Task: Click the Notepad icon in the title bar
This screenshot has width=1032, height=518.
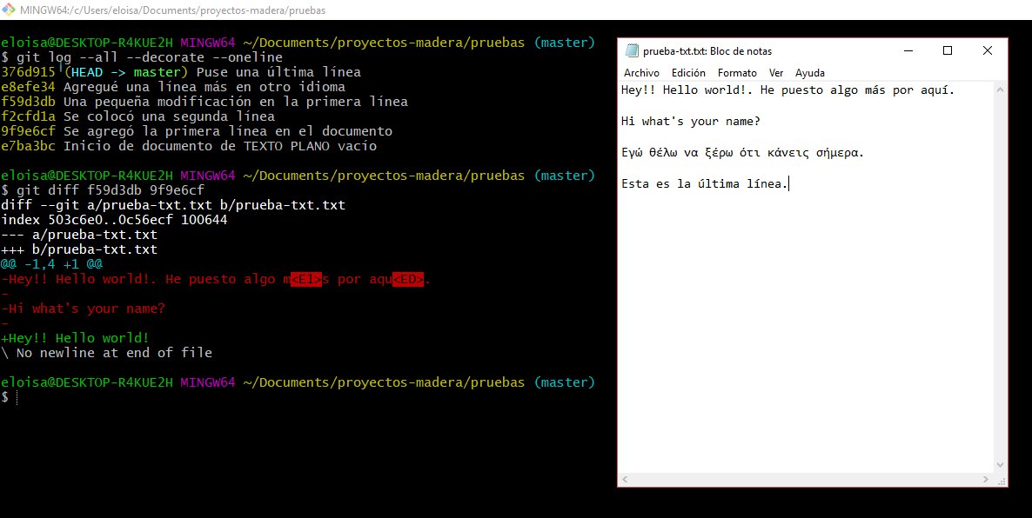Action: (632, 51)
